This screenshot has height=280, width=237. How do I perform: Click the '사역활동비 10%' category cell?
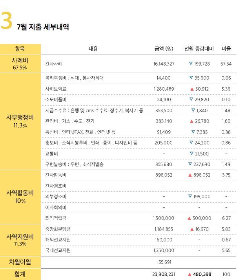click(20, 197)
